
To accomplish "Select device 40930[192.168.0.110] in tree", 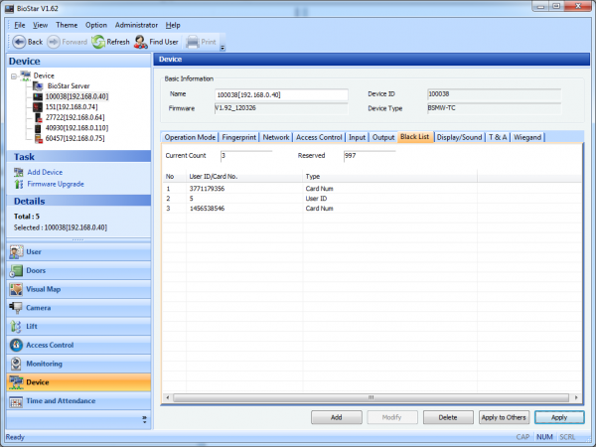I will (x=76, y=128).
